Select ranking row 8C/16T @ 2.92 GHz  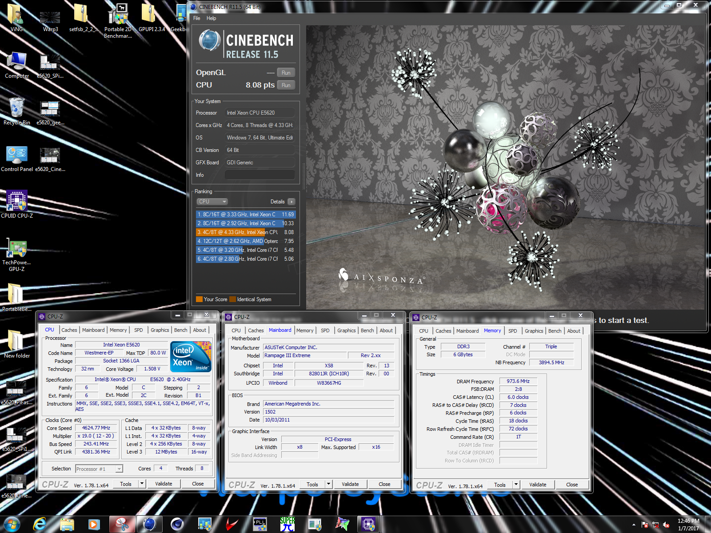coord(246,223)
